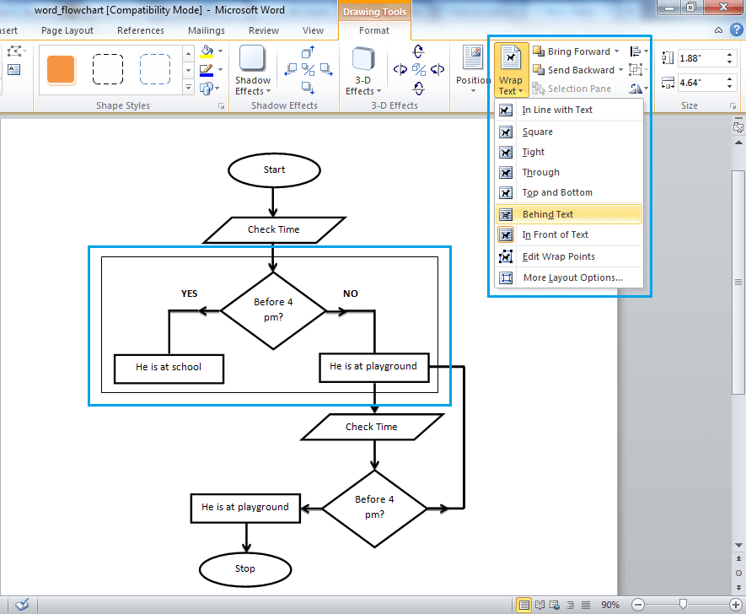The height and width of the screenshot is (614, 746).
Task: Choose In Front of Text wrapping
Action: pos(557,234)
